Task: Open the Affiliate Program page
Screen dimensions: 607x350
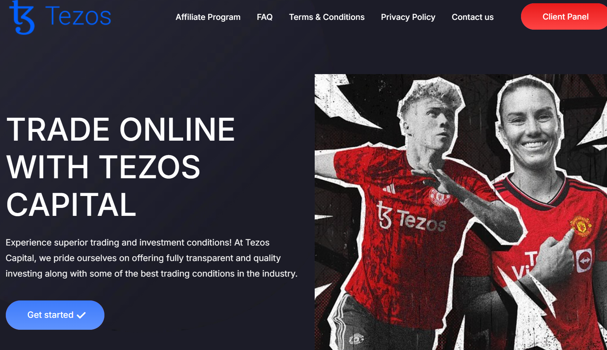Action: click(208, 17)
